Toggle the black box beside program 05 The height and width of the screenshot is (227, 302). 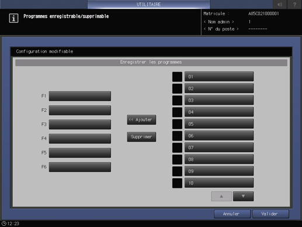[177, 124]
